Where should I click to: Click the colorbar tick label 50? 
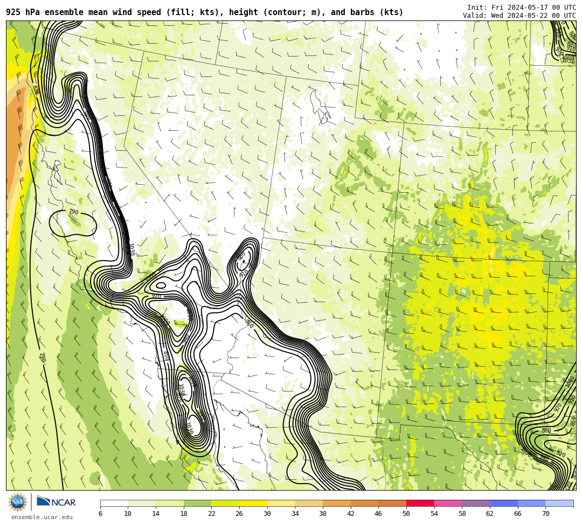[406, 514]
